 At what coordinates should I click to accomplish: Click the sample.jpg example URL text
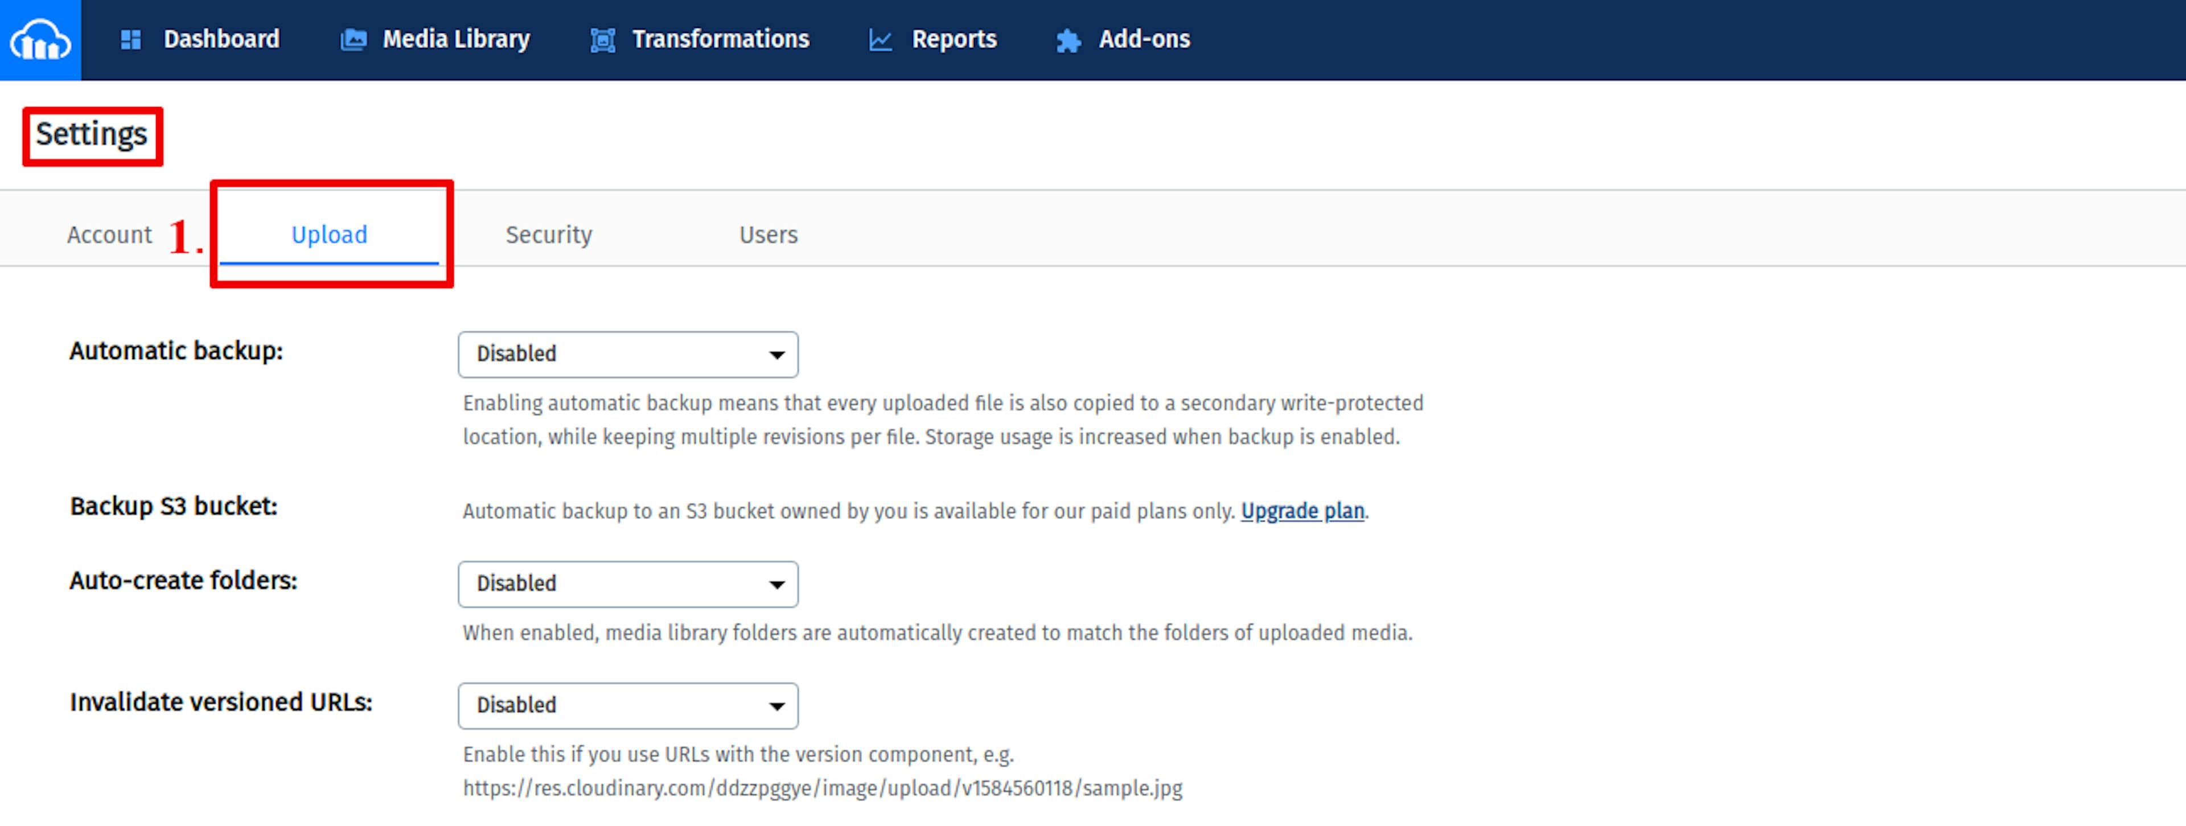(822, 788)
